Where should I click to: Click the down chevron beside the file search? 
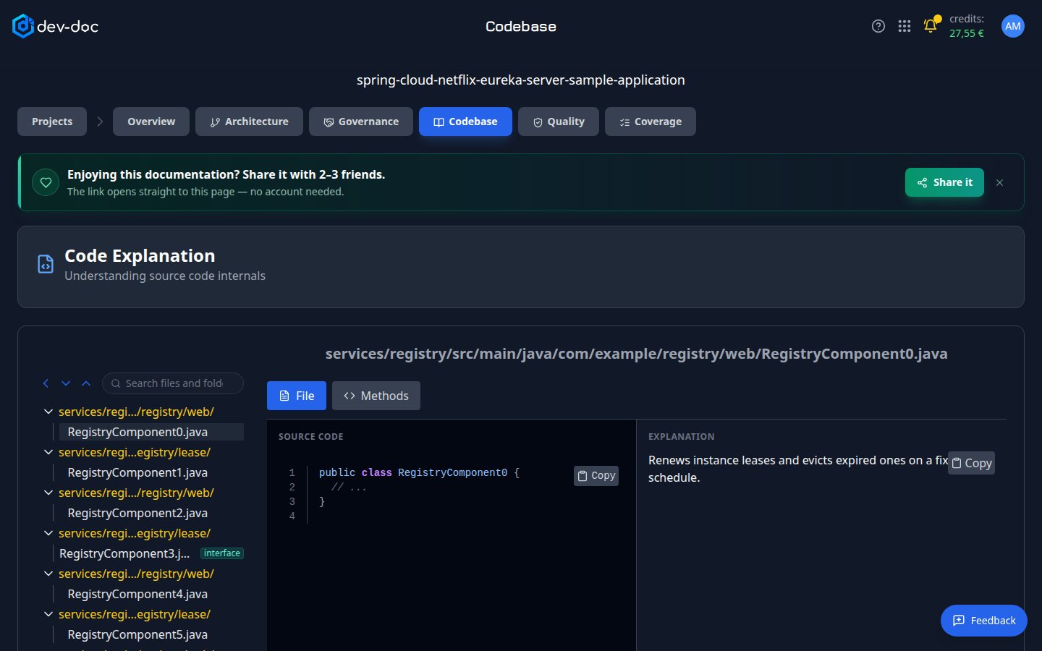[66, 383]
